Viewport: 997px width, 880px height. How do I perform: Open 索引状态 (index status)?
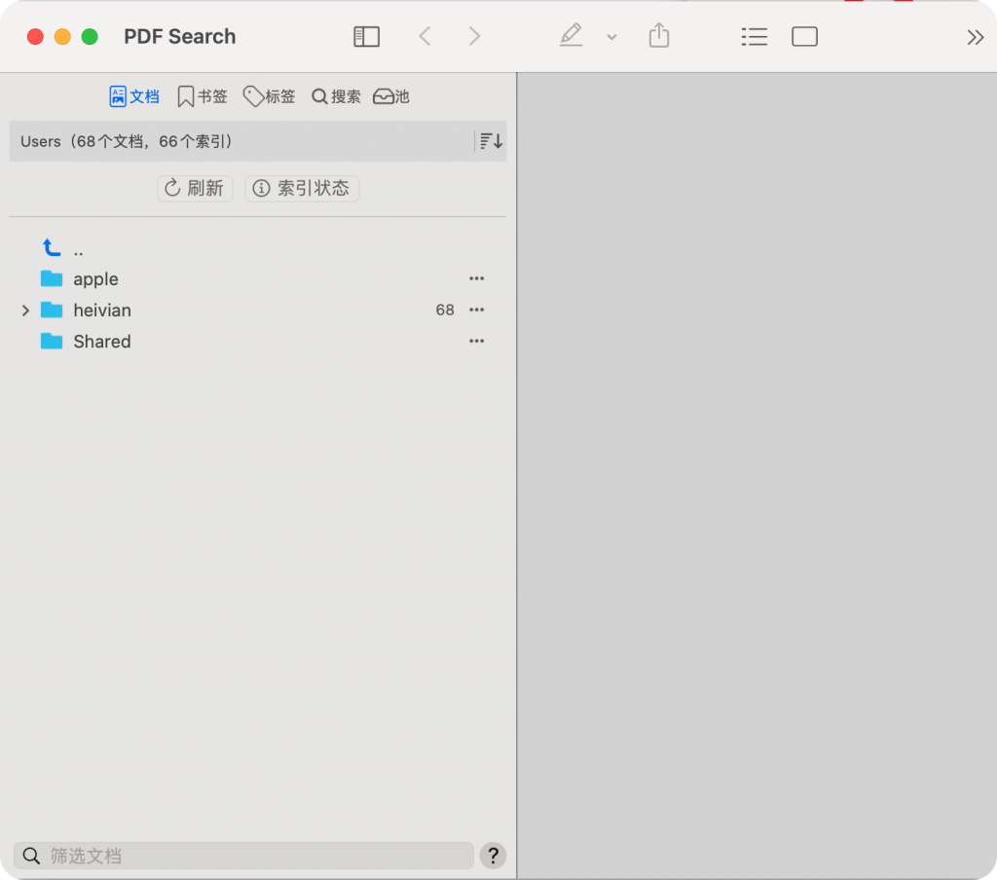click(302, 188)
